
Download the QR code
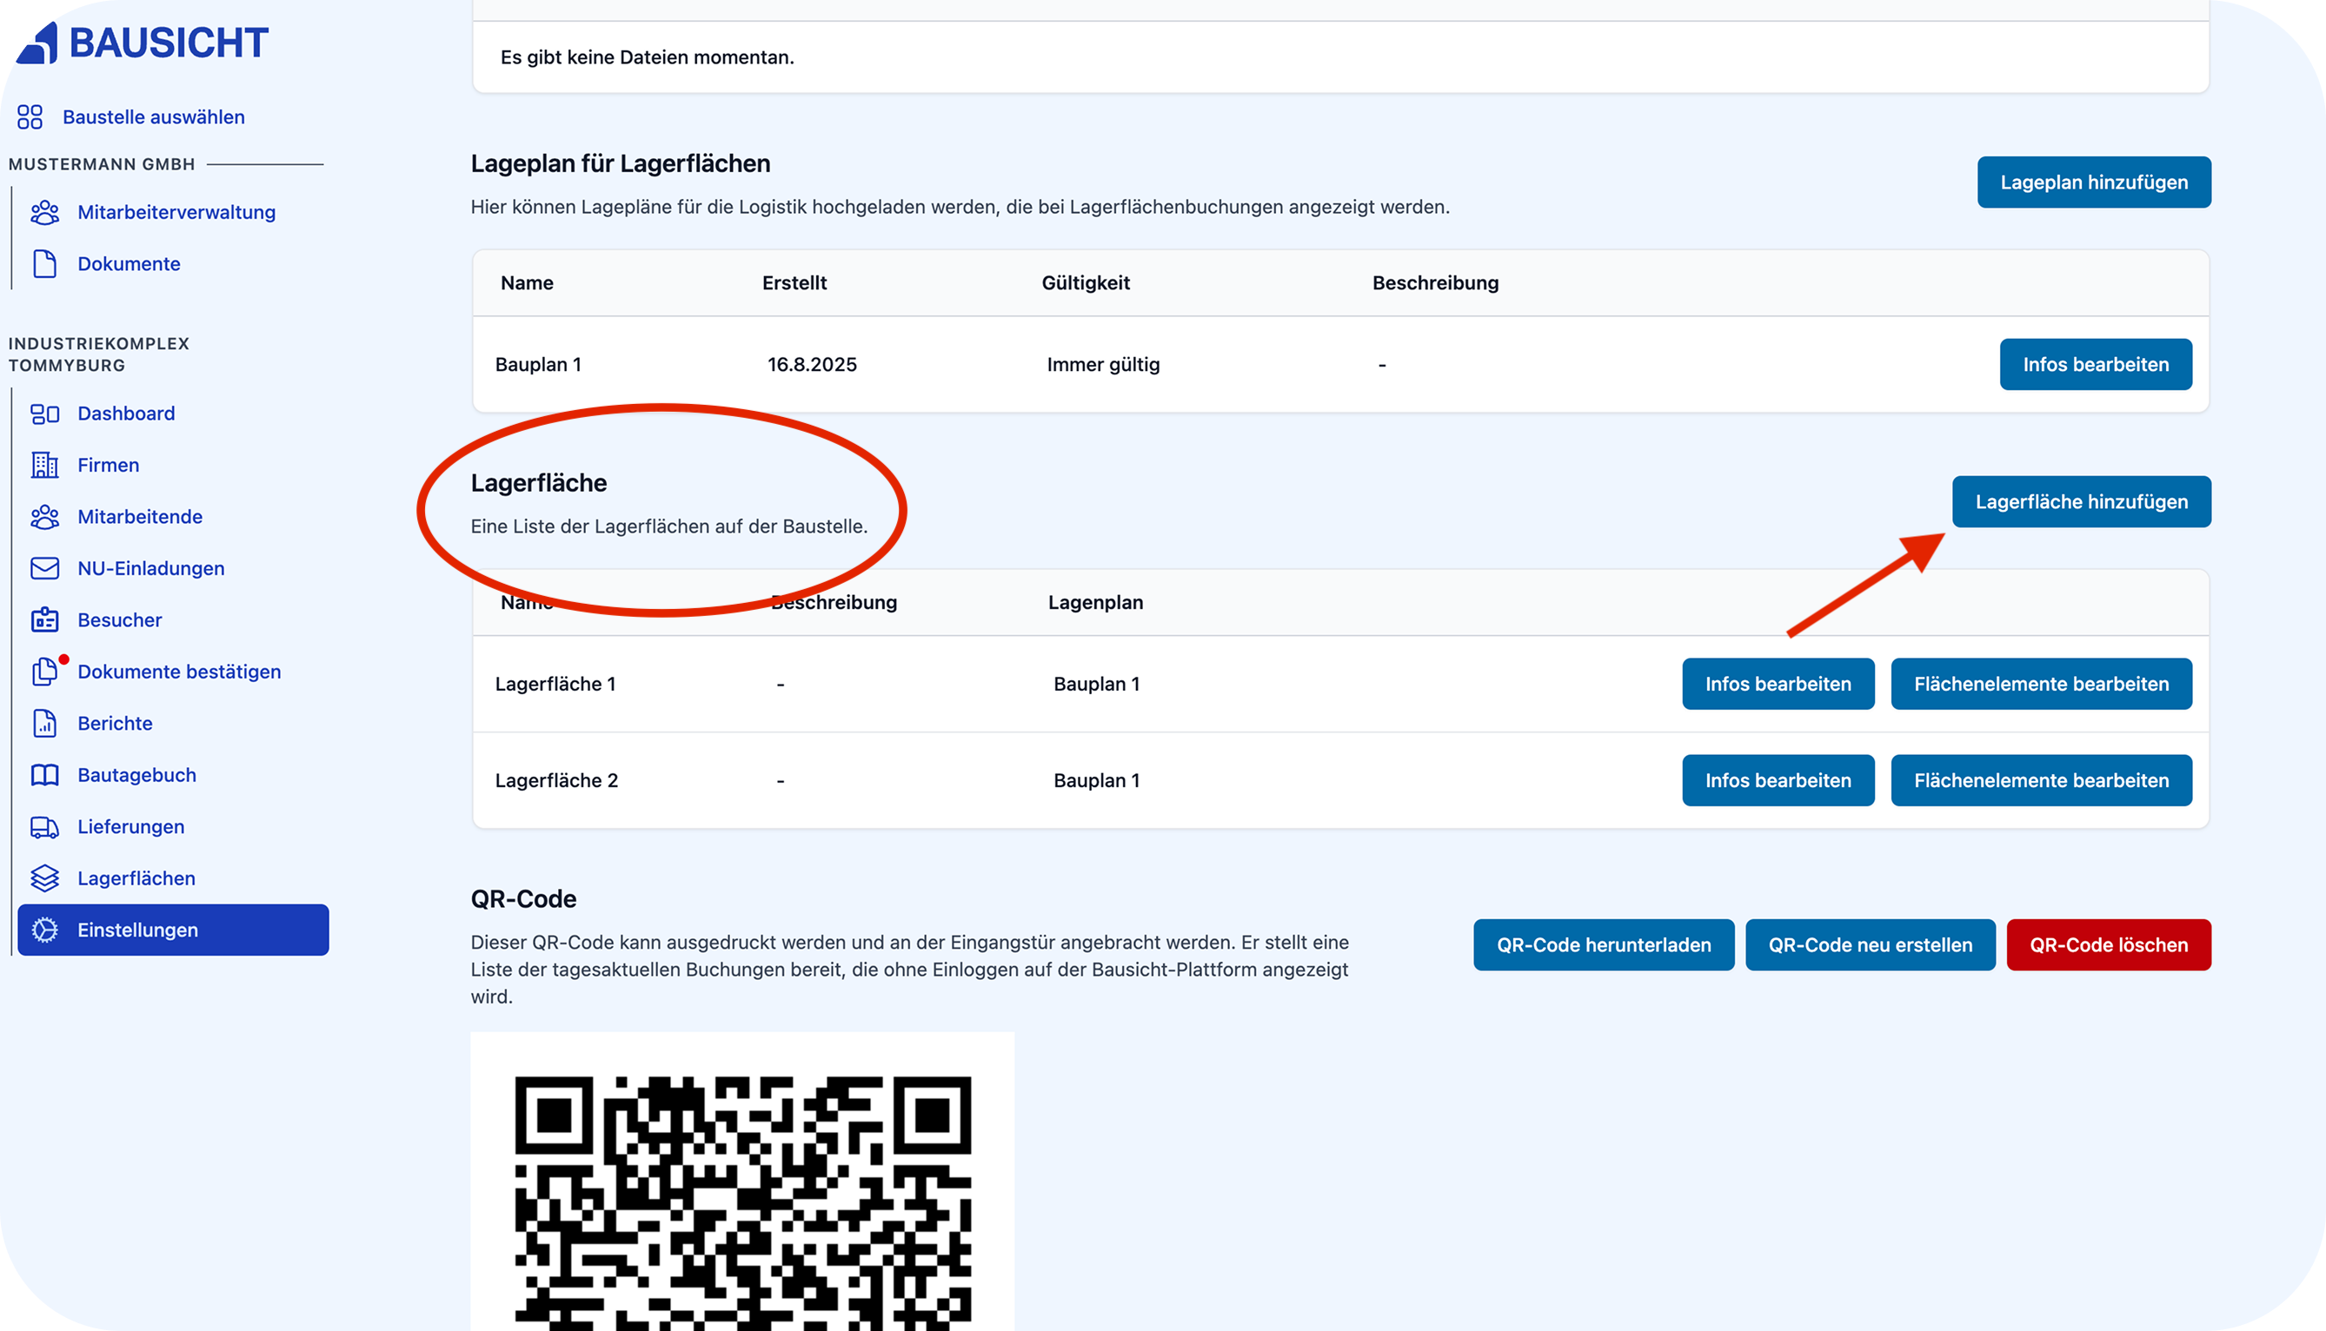[1604, 944]
